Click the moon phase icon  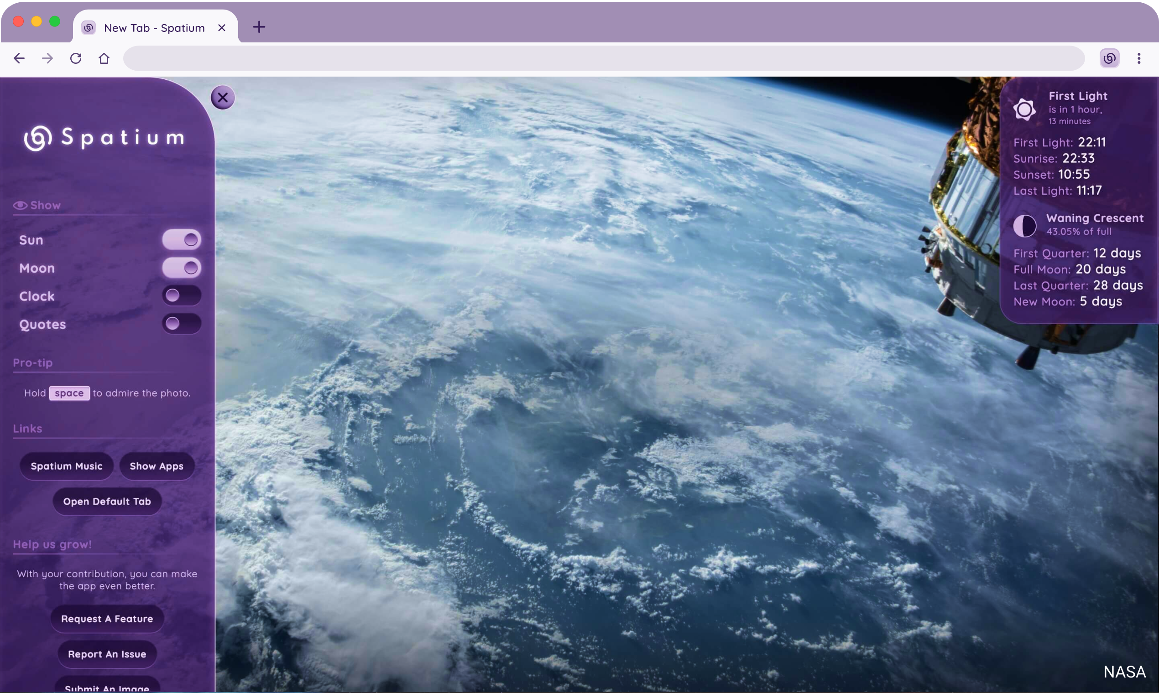(1024, 226)
